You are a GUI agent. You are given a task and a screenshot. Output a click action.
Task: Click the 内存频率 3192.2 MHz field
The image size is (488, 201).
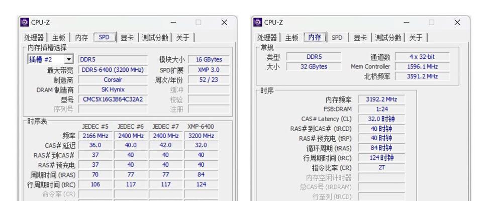(381, 99)
